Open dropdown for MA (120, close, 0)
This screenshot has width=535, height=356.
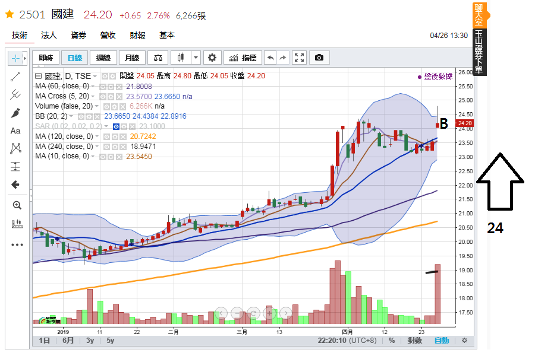coord(97,137)
